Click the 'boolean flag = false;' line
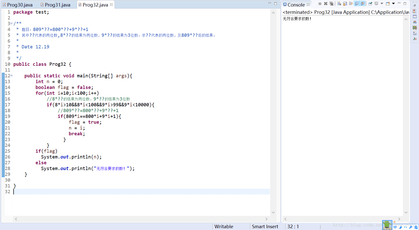Image resolution: width=419 pixels, height=230 pixels. pos(64,87)
